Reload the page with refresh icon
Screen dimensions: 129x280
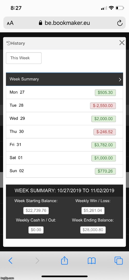[120, 23]
